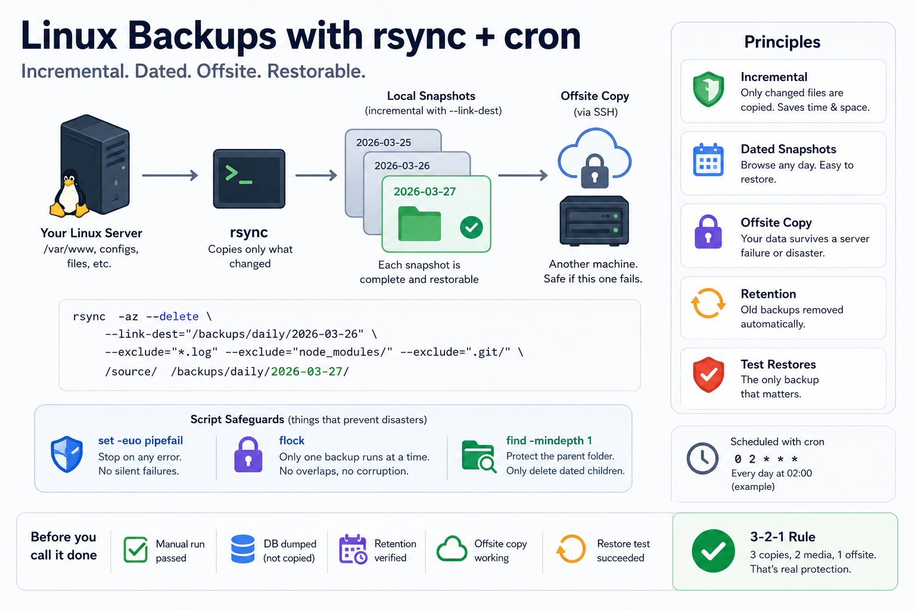Click the Incremental principle title
This screenshot has width=915, height=610.
tap(774, 77)
